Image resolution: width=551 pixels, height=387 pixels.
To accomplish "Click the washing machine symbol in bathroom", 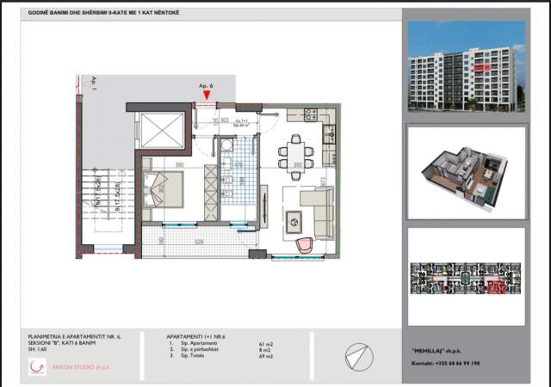I will point(226,144).
